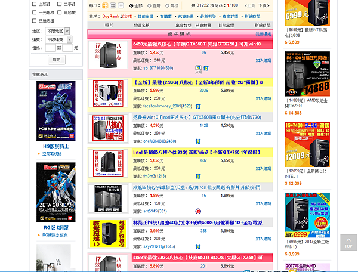Click the TOP back-to-top arrow button
Viewport: 358px width, 272px height.
348,243
